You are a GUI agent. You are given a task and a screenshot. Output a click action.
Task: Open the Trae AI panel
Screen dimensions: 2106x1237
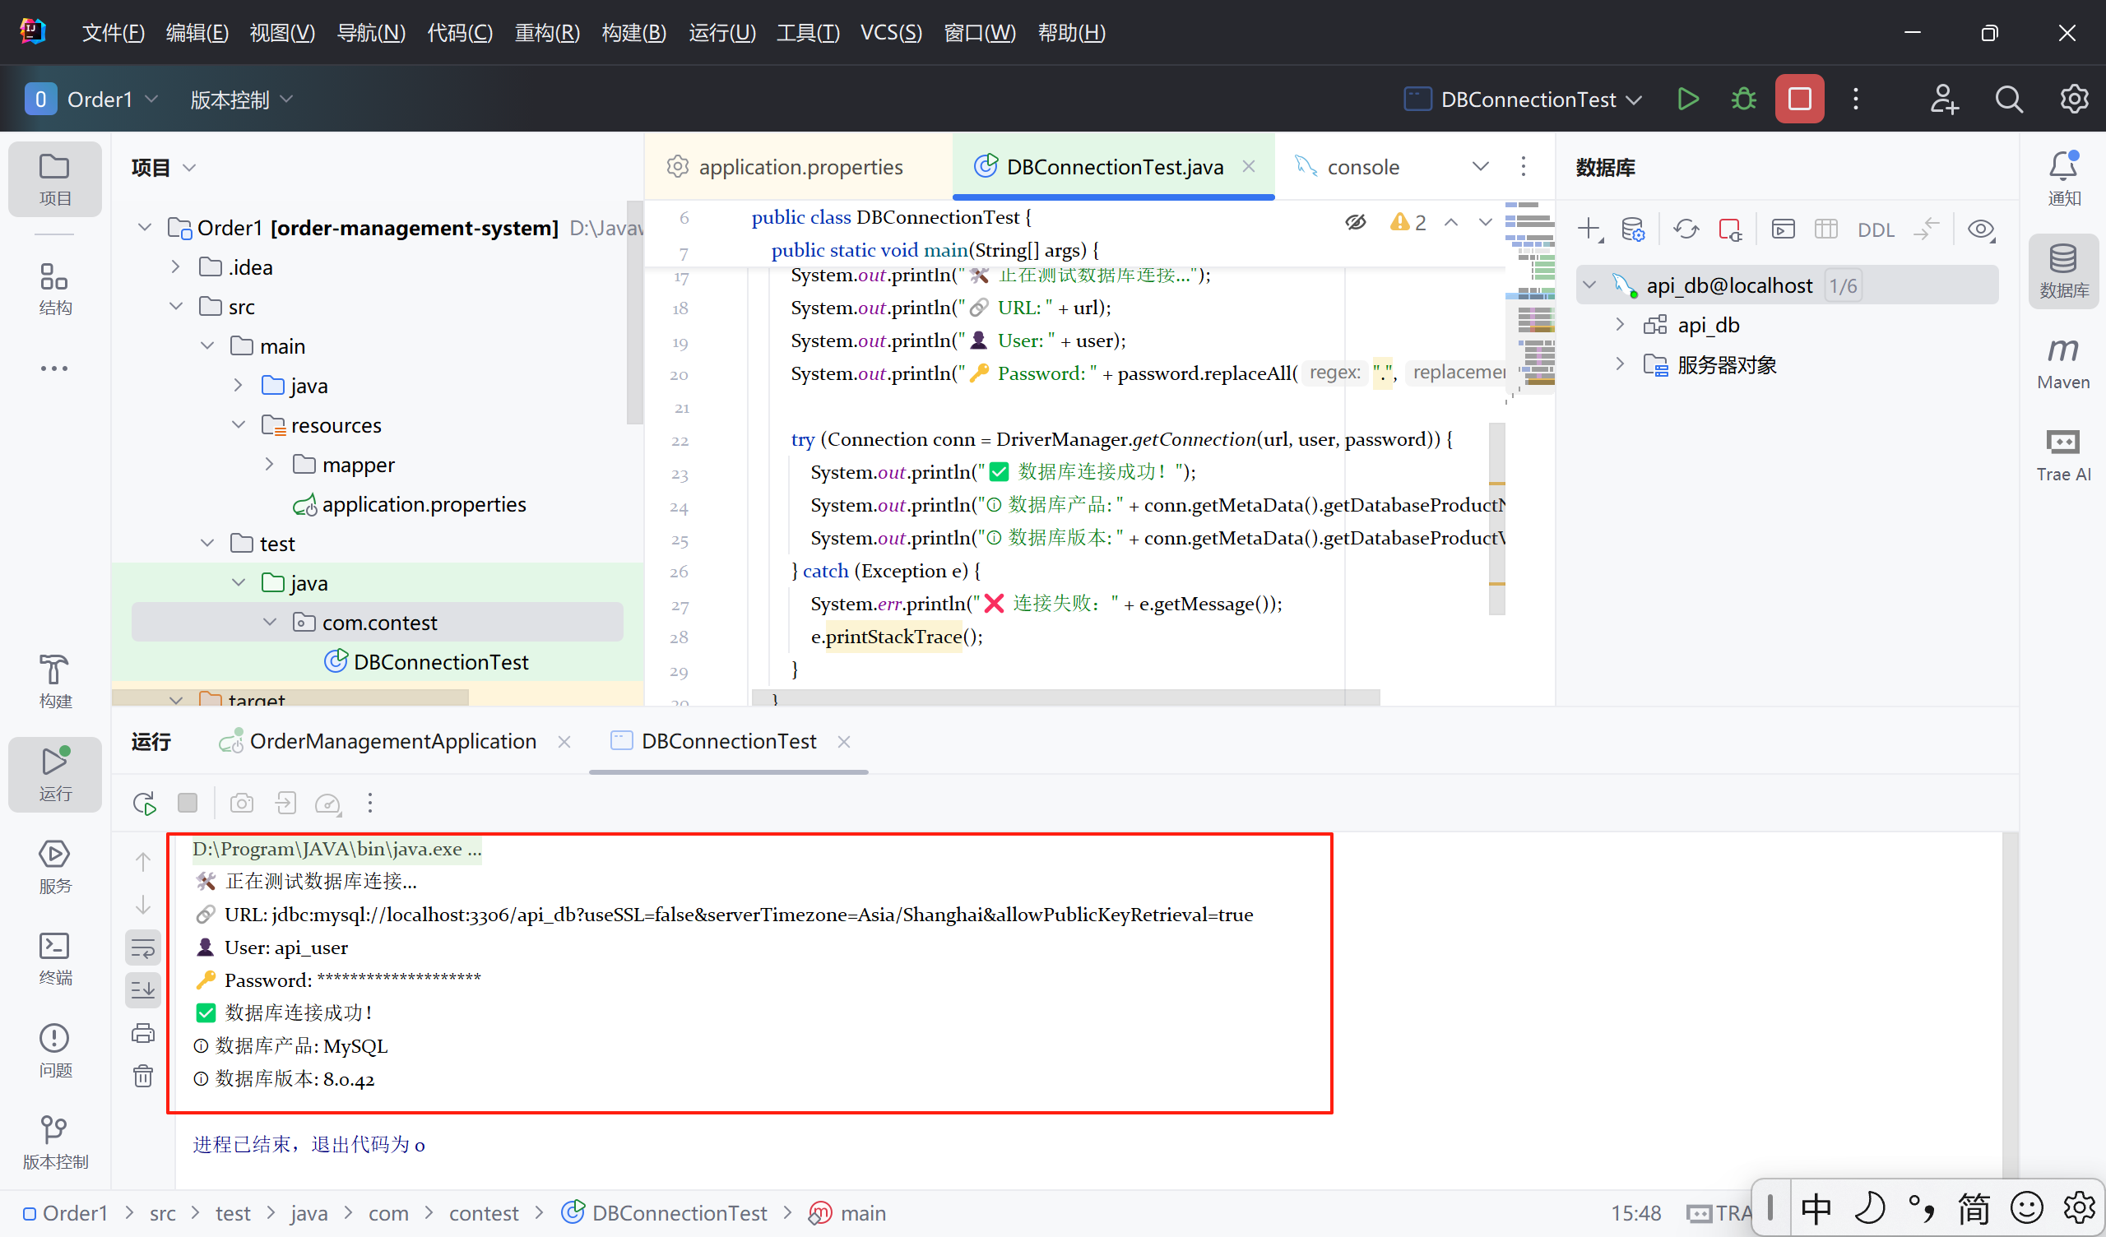pos(2063,456)
